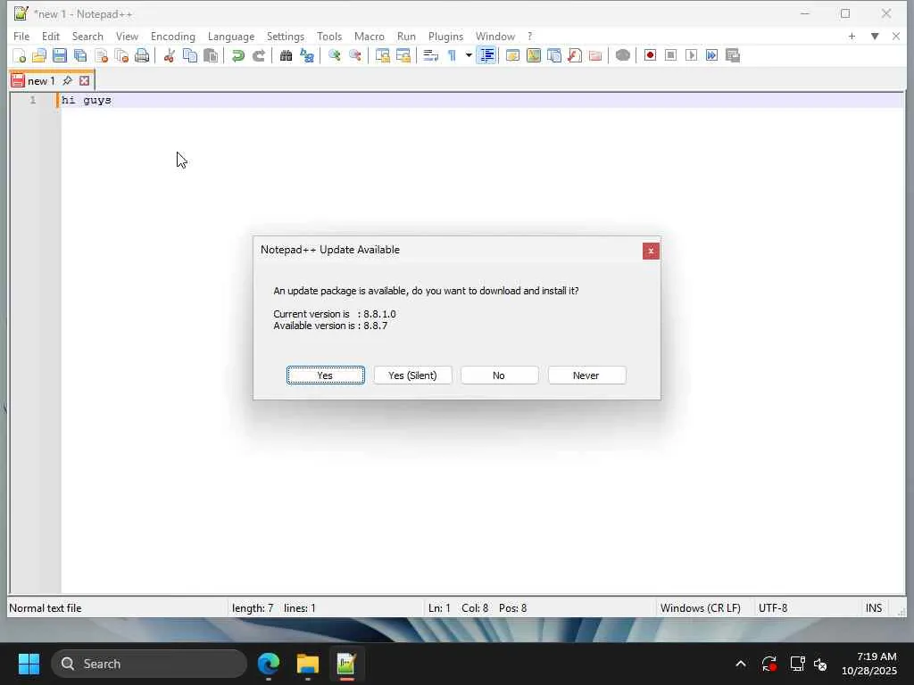
Task: Open the Search menu
Action: click(x=87, y=36)
